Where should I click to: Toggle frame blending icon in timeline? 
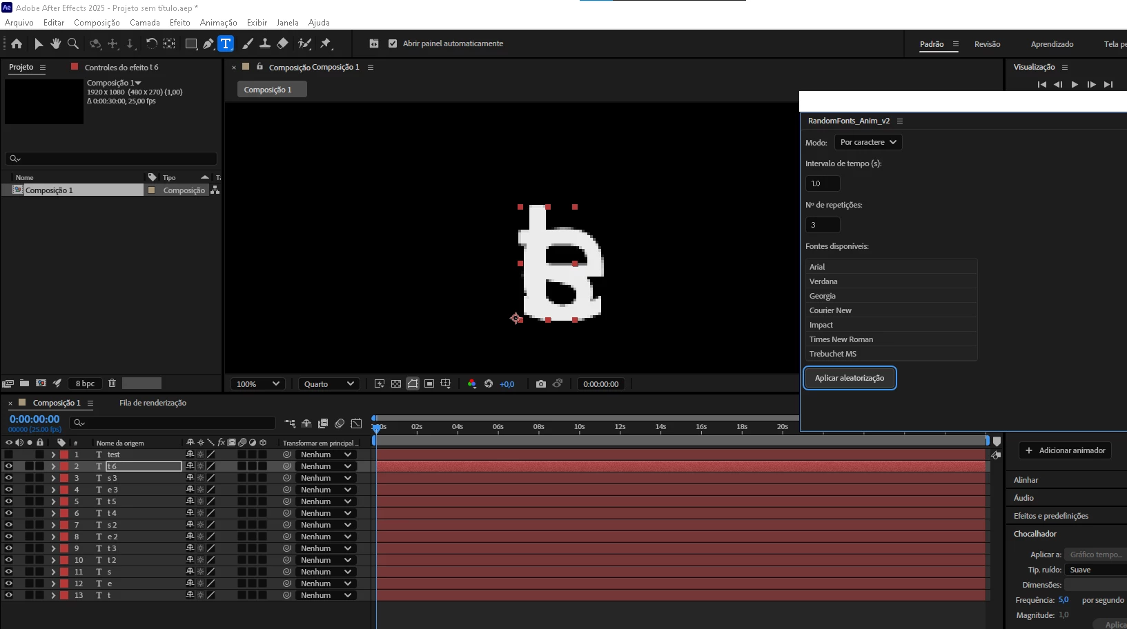pyautogui.click(x=323, y=423)
